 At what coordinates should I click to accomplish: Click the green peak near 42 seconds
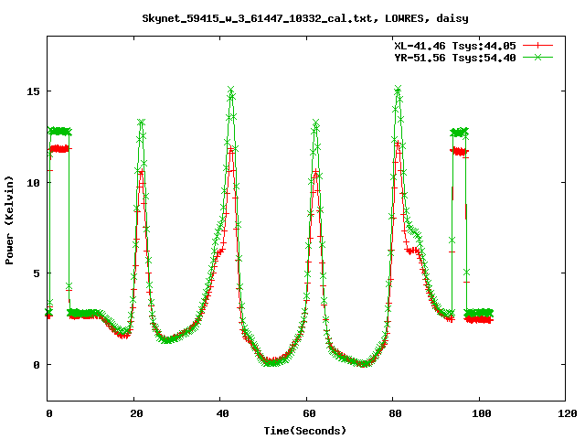click(231, 90)
